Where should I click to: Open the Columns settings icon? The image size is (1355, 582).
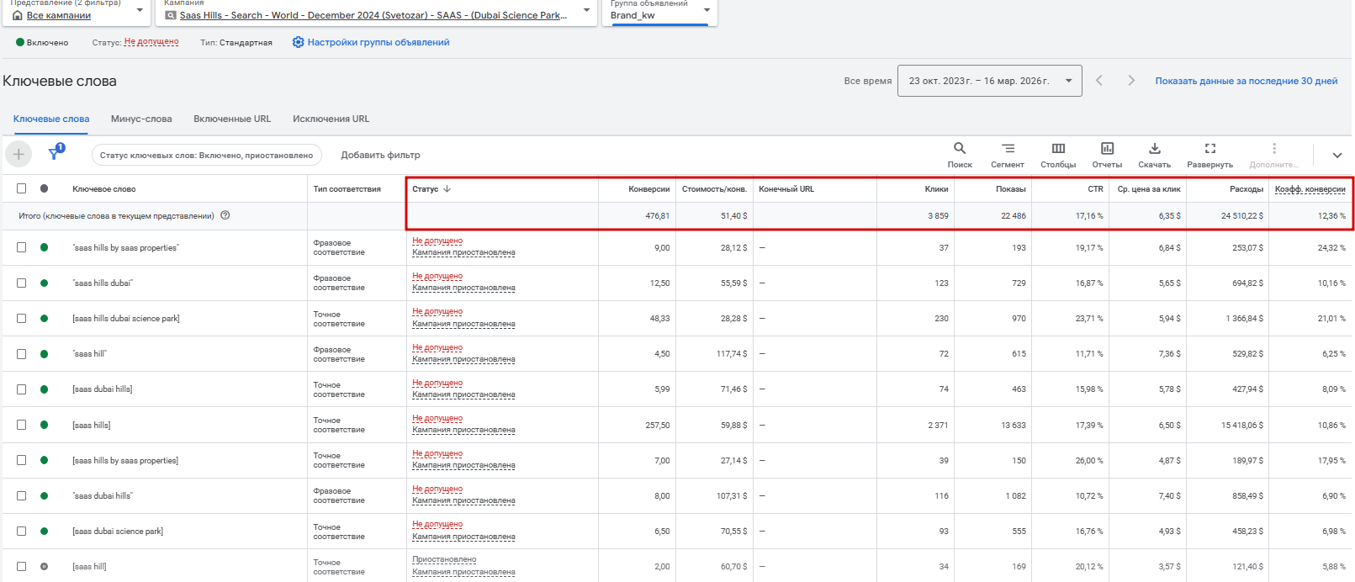1058,149
